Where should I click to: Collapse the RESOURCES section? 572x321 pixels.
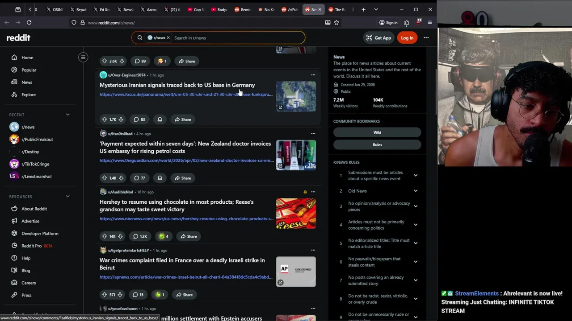(x=67, y=196)
